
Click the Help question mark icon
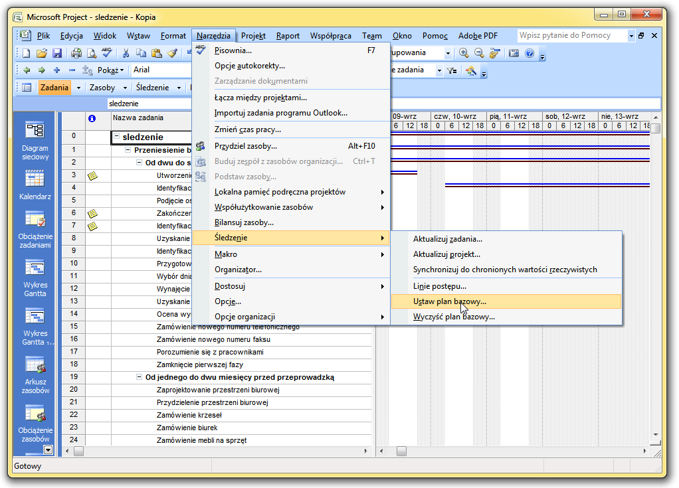tap(529, 53)
